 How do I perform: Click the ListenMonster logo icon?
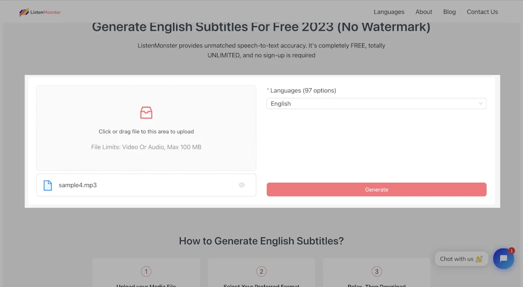click(x=24, y=12)
